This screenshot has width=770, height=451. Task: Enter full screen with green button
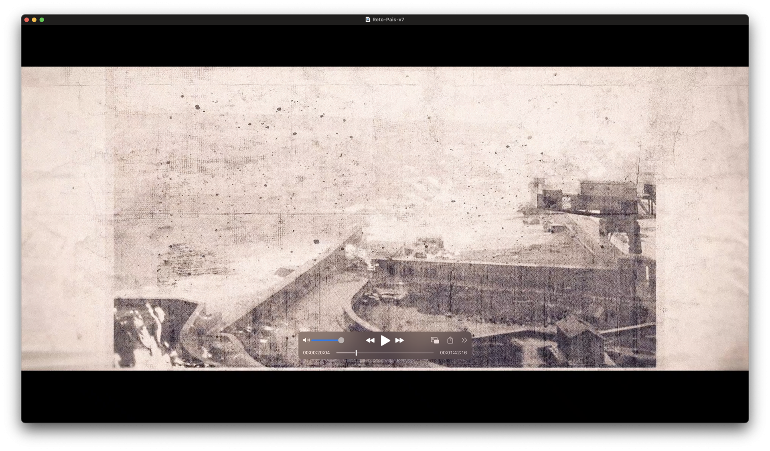click(42, 20)
